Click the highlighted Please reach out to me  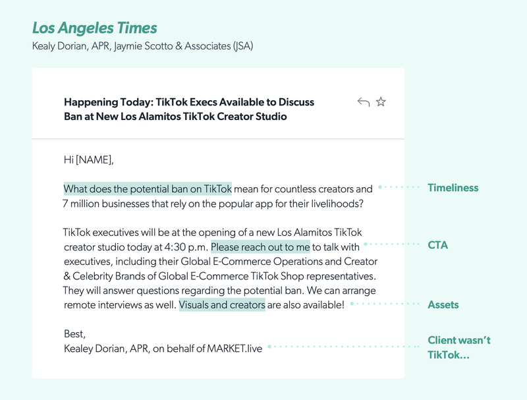pyautogui.click(x=260, y=247)
